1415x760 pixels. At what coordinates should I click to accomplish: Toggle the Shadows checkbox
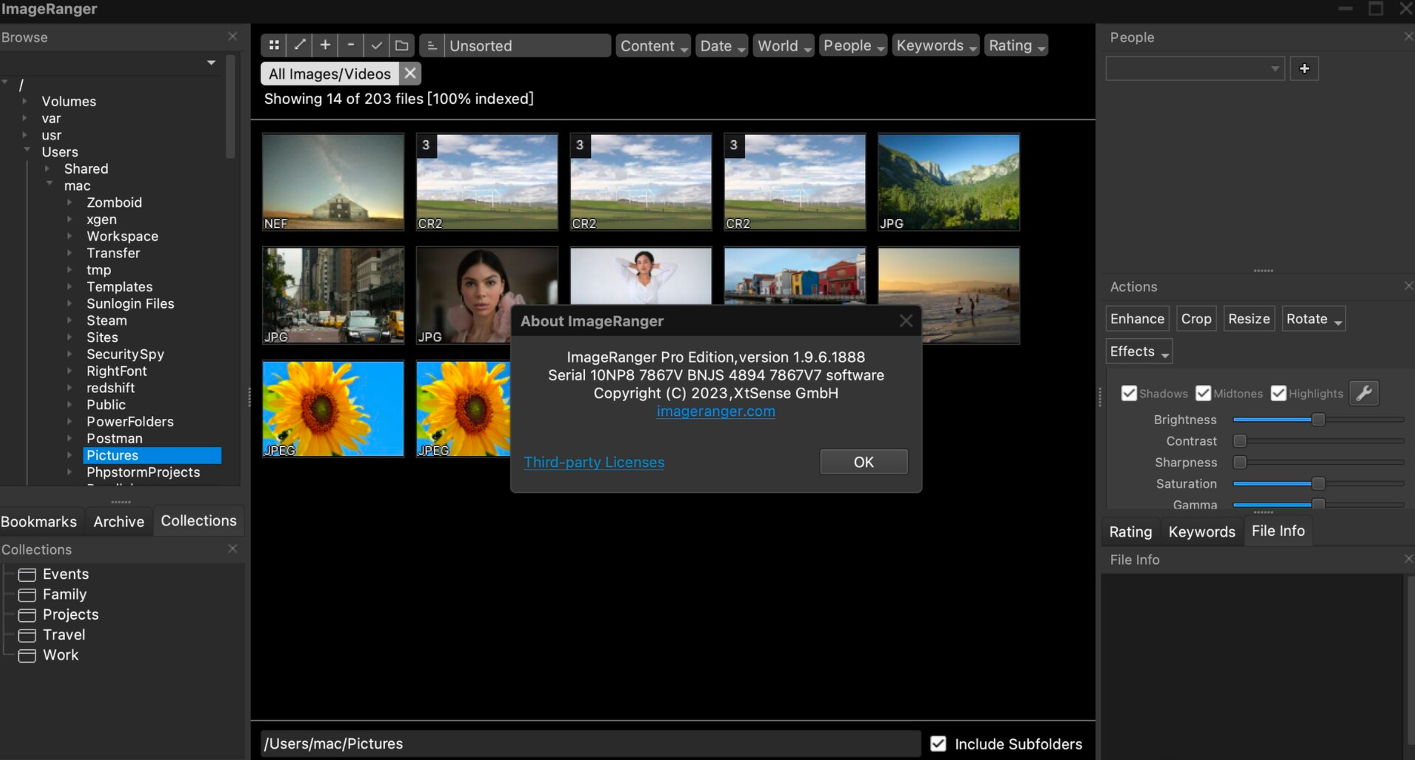[x=1129, y=393]
